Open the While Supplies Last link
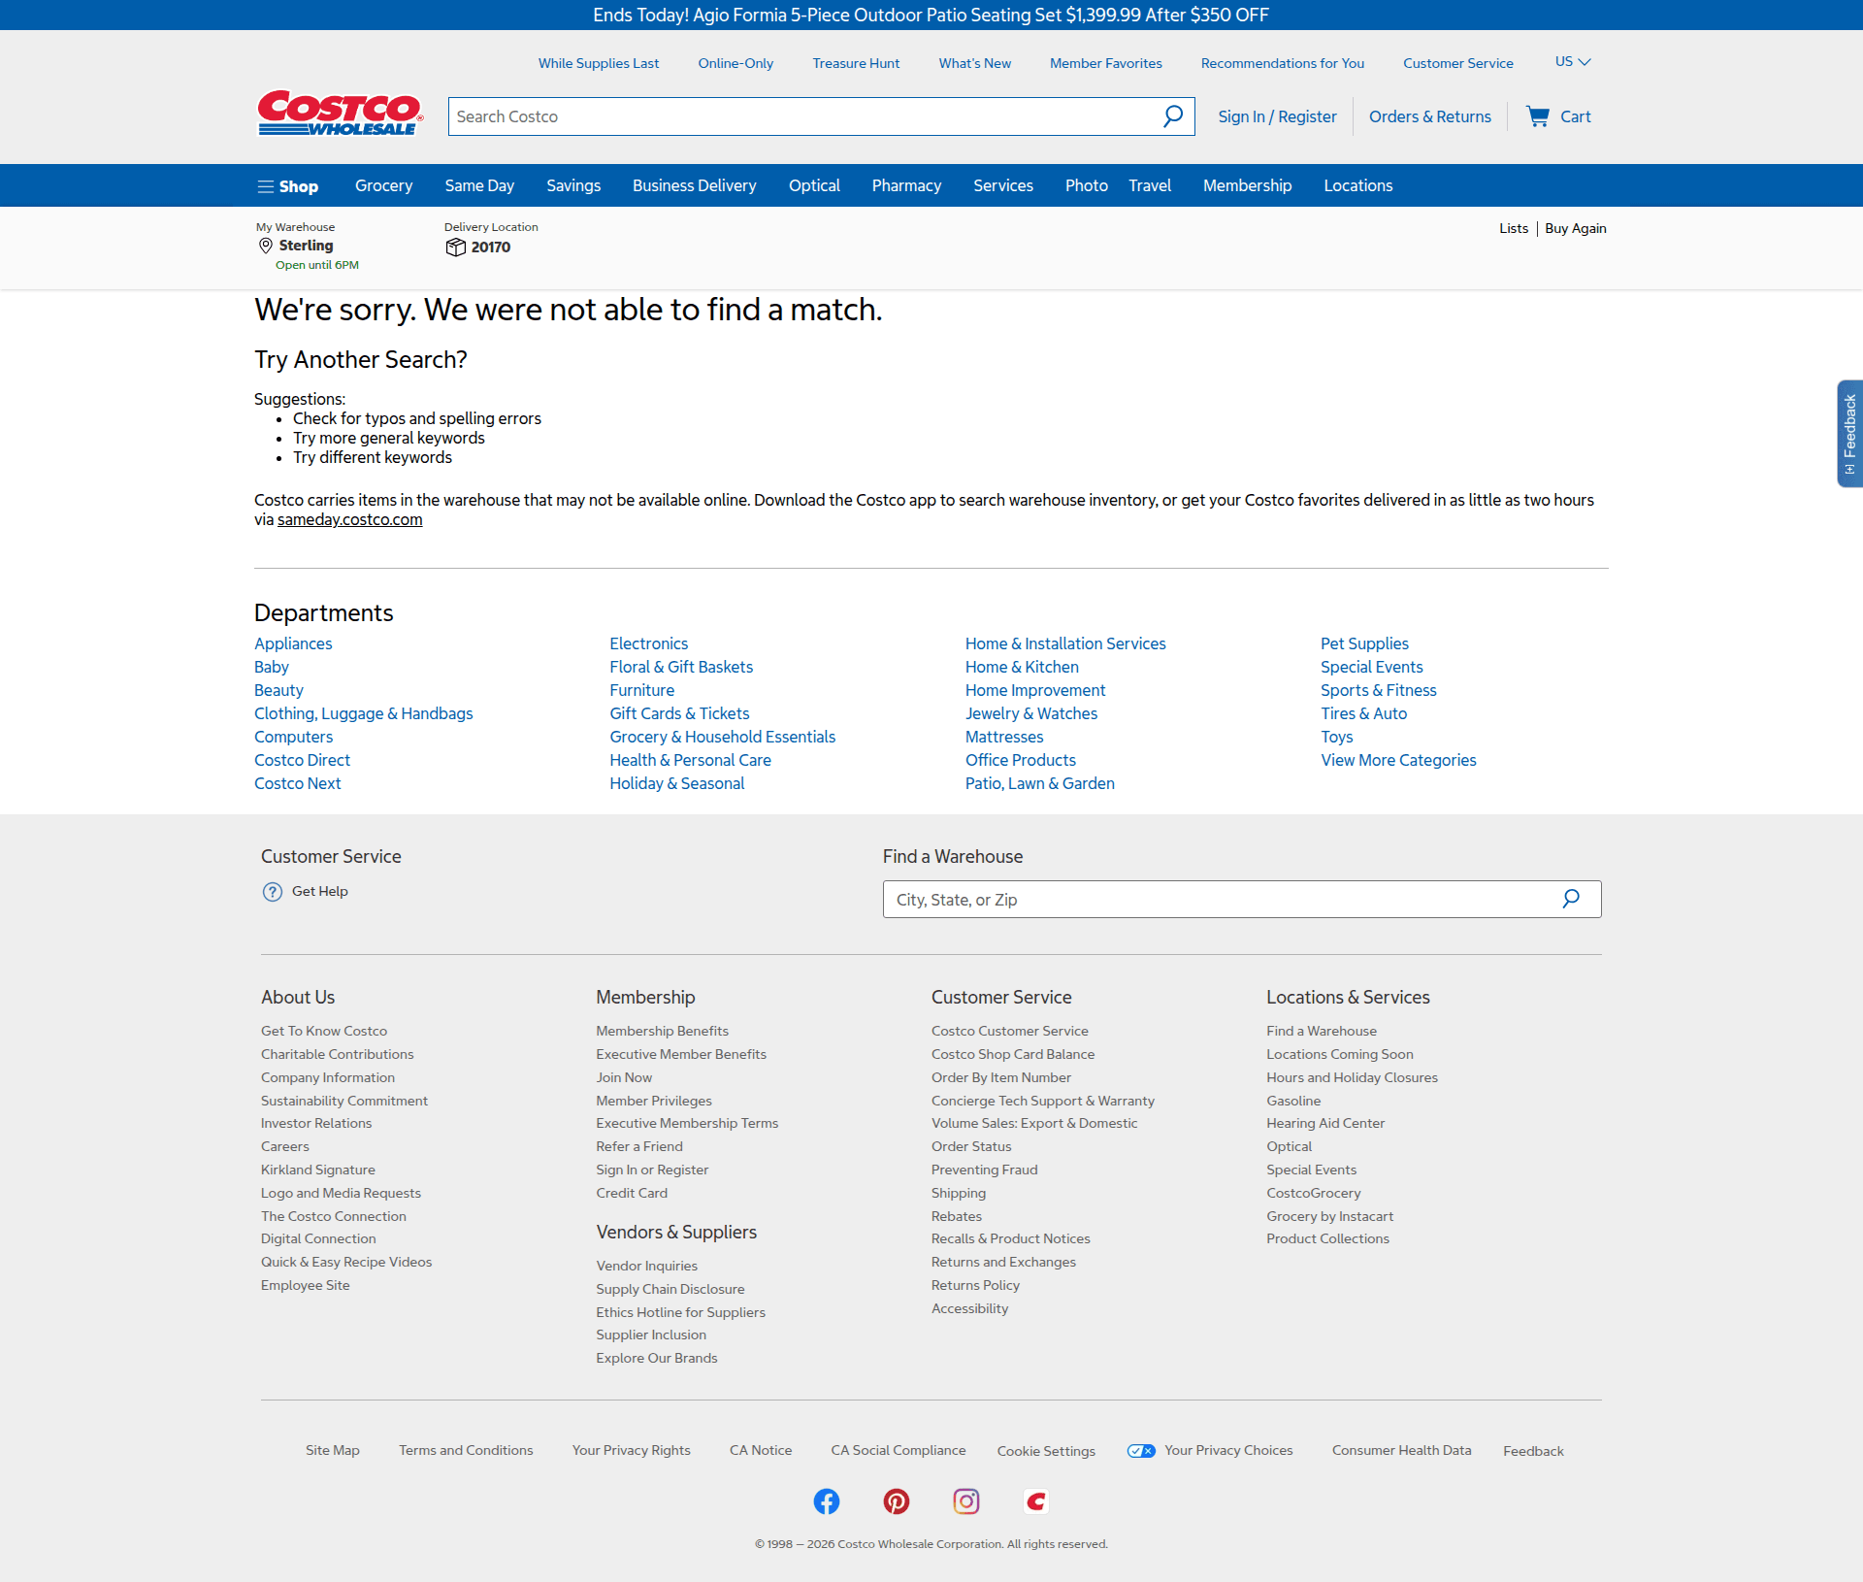 [599, 63]
